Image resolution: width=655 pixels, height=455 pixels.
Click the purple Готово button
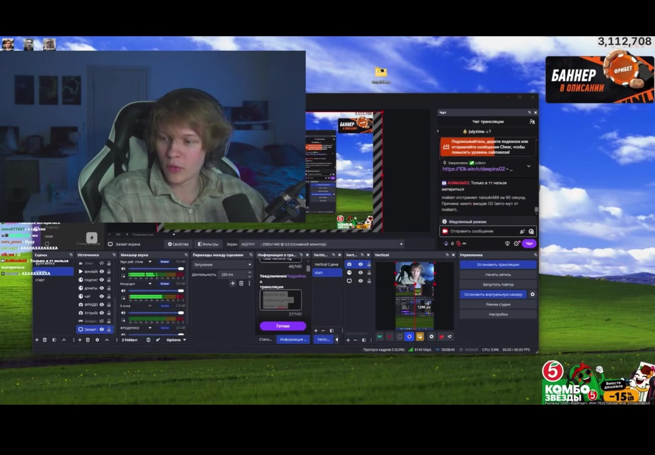[283, 326]
